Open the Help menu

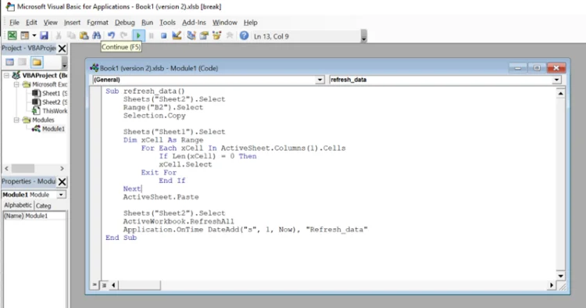[251, 23]
